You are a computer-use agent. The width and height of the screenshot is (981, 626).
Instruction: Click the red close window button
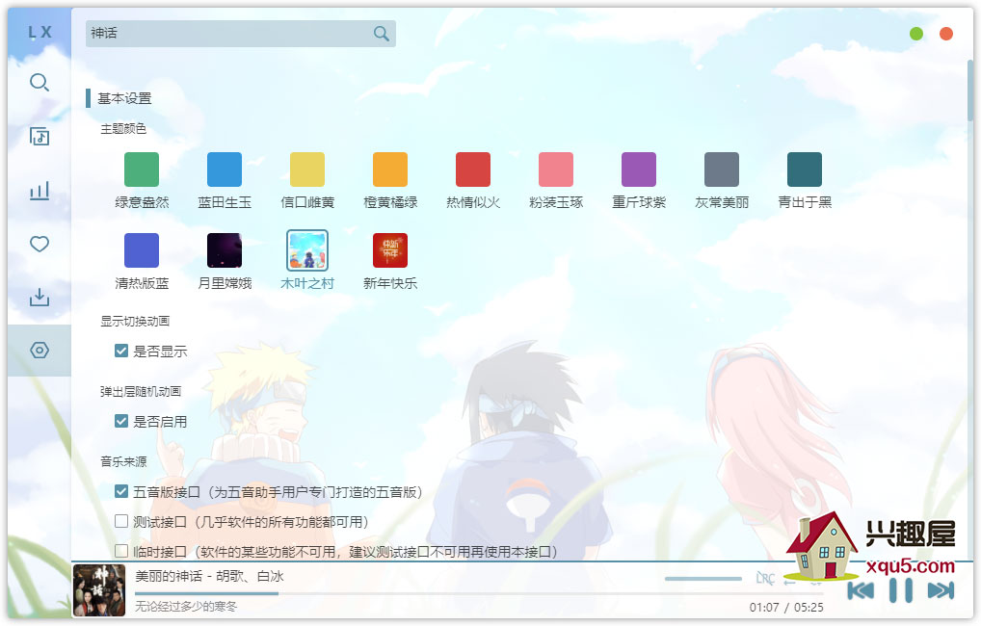[946, 33]
